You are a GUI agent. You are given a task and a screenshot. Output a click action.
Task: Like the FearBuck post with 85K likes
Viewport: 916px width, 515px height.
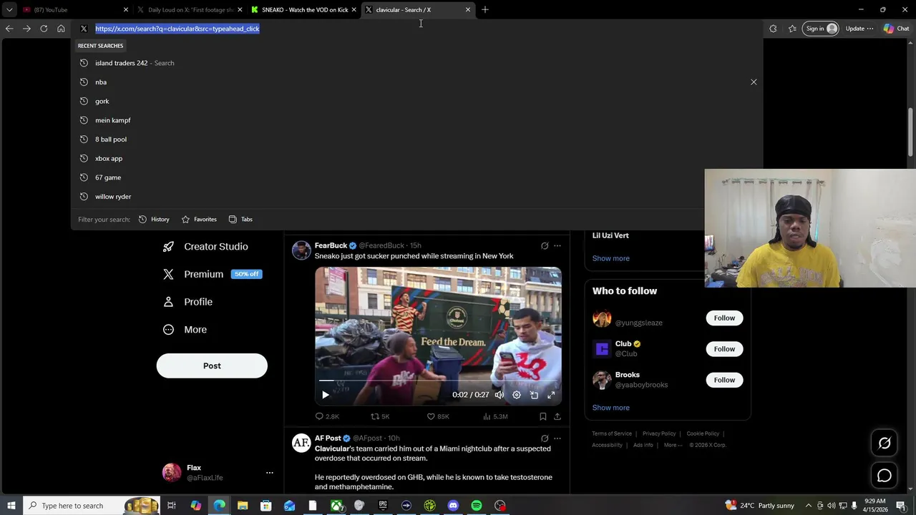(431, 416)
